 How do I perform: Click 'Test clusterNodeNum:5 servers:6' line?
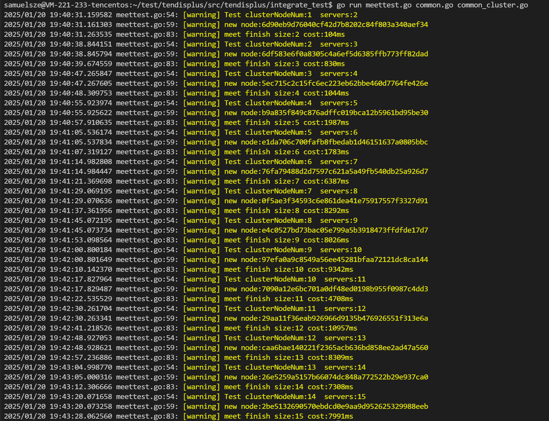[x=291, y=132]
